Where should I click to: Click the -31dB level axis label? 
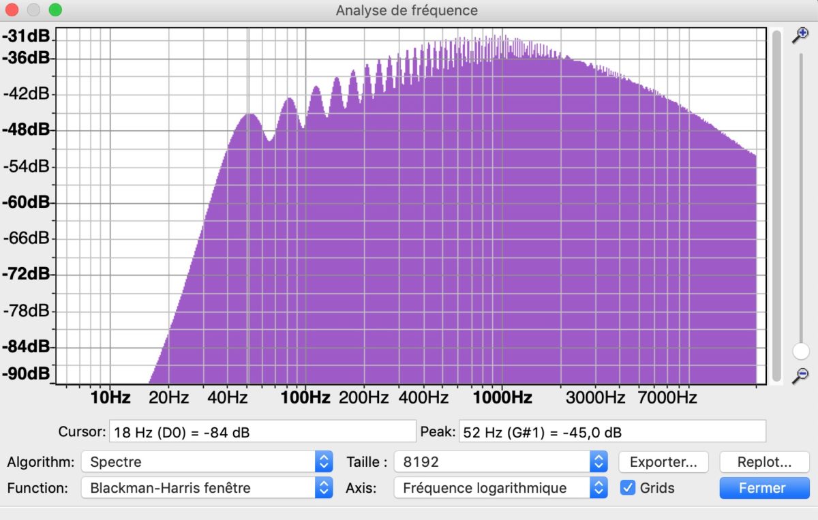[26, 37]
